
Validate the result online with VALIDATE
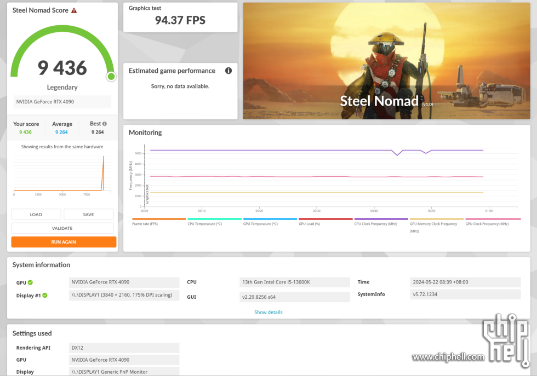point(62,228)
